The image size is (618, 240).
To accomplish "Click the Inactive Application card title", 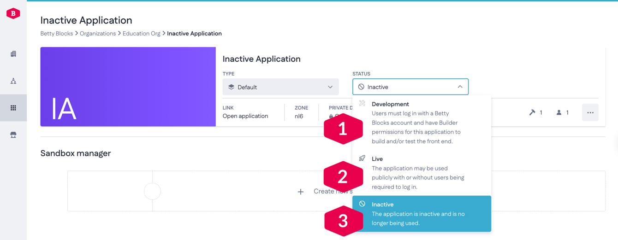I will [x=261, y=59].
